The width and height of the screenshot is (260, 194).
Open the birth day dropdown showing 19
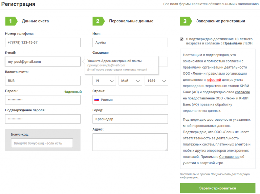(x=104, y=81)
